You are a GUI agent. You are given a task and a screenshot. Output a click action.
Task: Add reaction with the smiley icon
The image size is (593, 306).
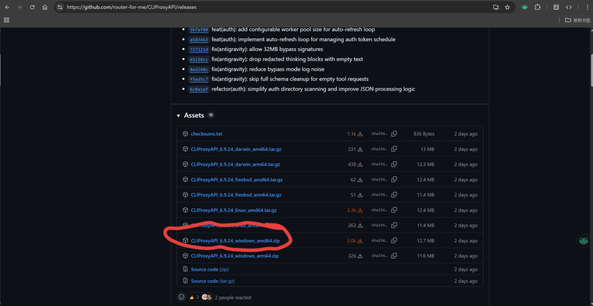pos(181,297)
